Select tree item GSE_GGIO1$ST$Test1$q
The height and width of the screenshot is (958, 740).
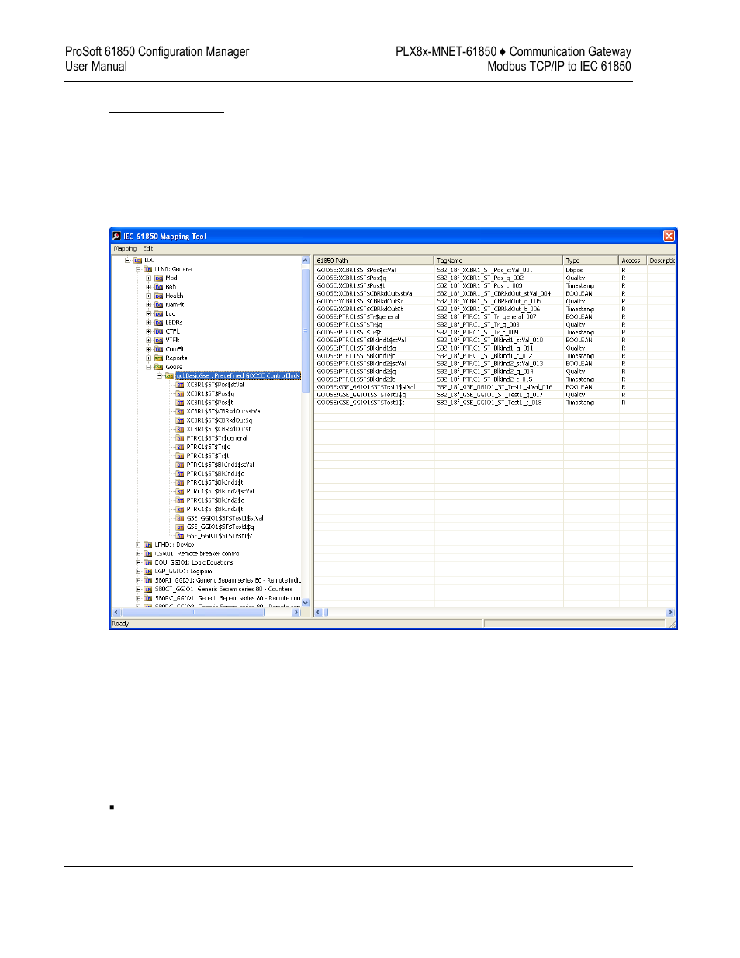coord(220,527)
